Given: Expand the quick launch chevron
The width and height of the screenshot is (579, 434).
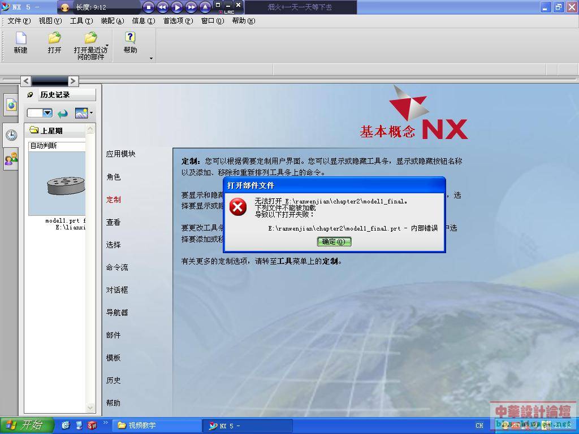Looking at the screenshot, I should [x=105, y=423].
